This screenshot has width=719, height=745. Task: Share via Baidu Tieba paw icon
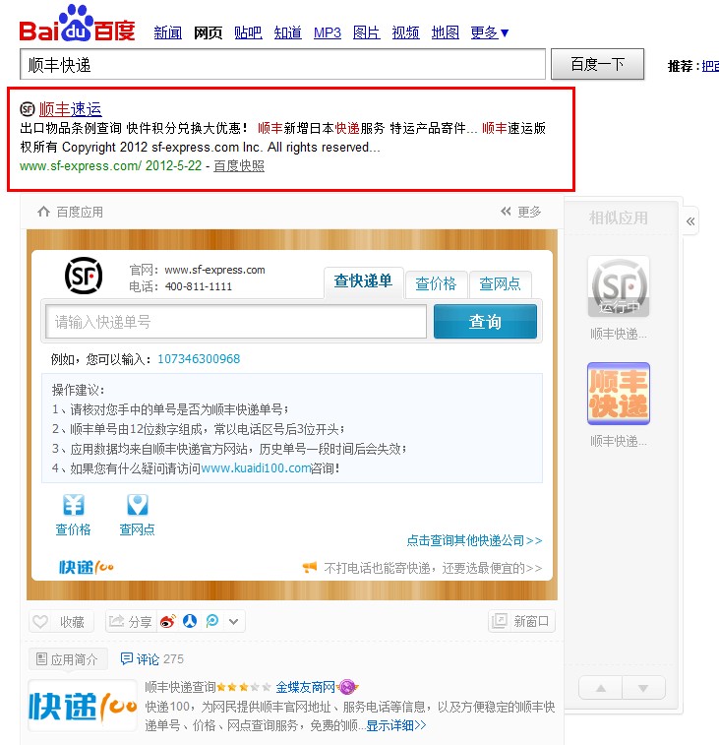coord(190,621)
